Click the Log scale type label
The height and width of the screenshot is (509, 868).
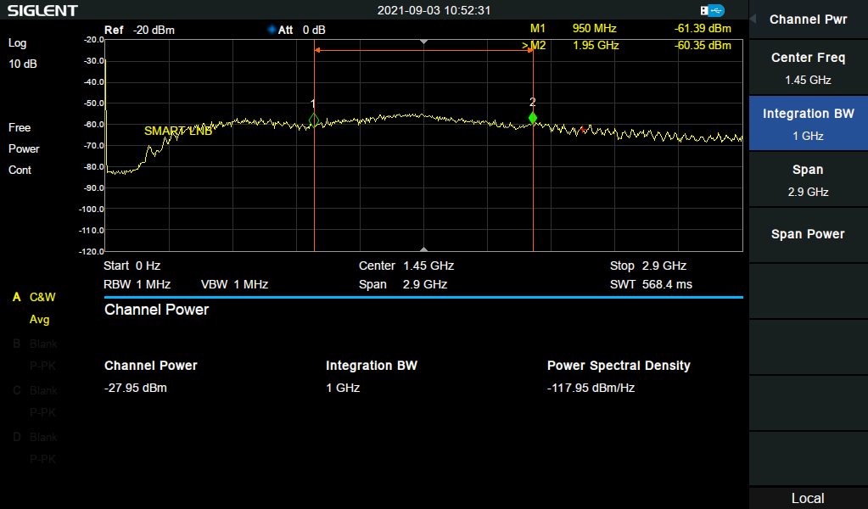(x=17, y=42)
